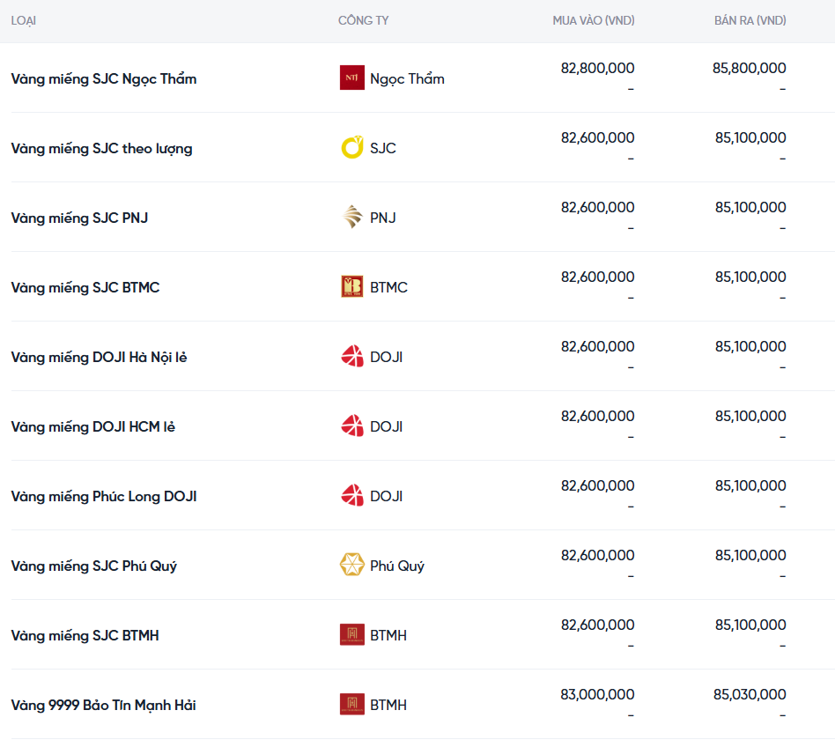Click the CÔNG TY column header
Viewport: 835px width, 740px height.
tap(364, 21)
